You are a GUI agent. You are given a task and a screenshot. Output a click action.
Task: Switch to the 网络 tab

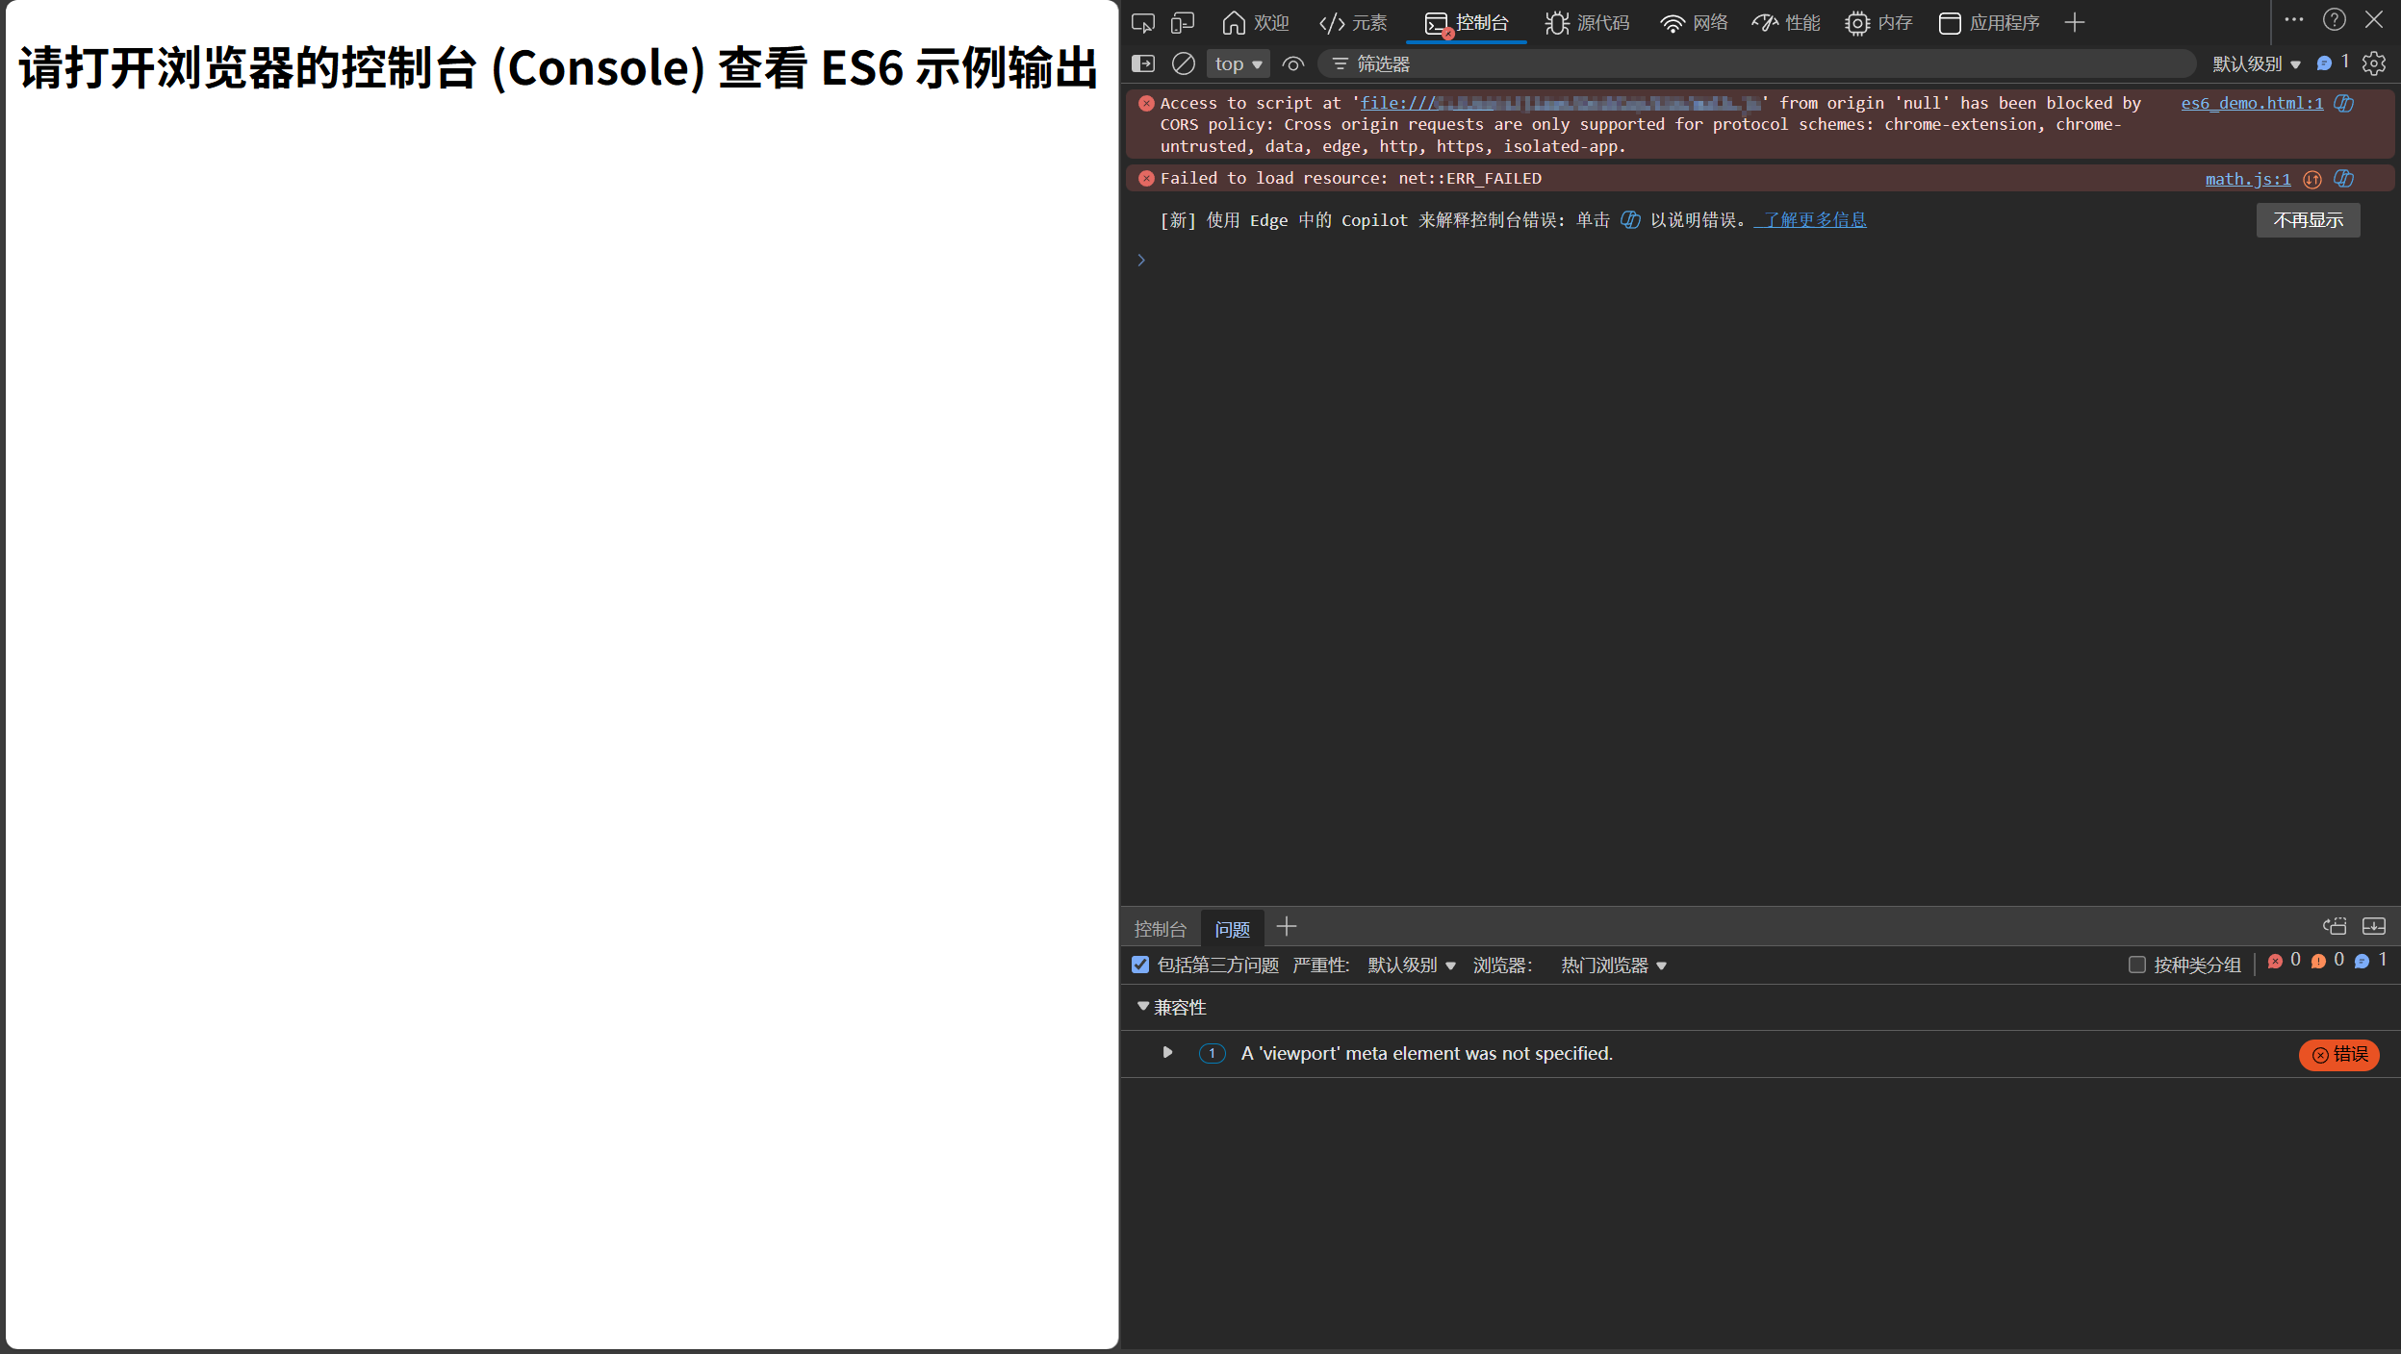click(x=1694, y=23)
